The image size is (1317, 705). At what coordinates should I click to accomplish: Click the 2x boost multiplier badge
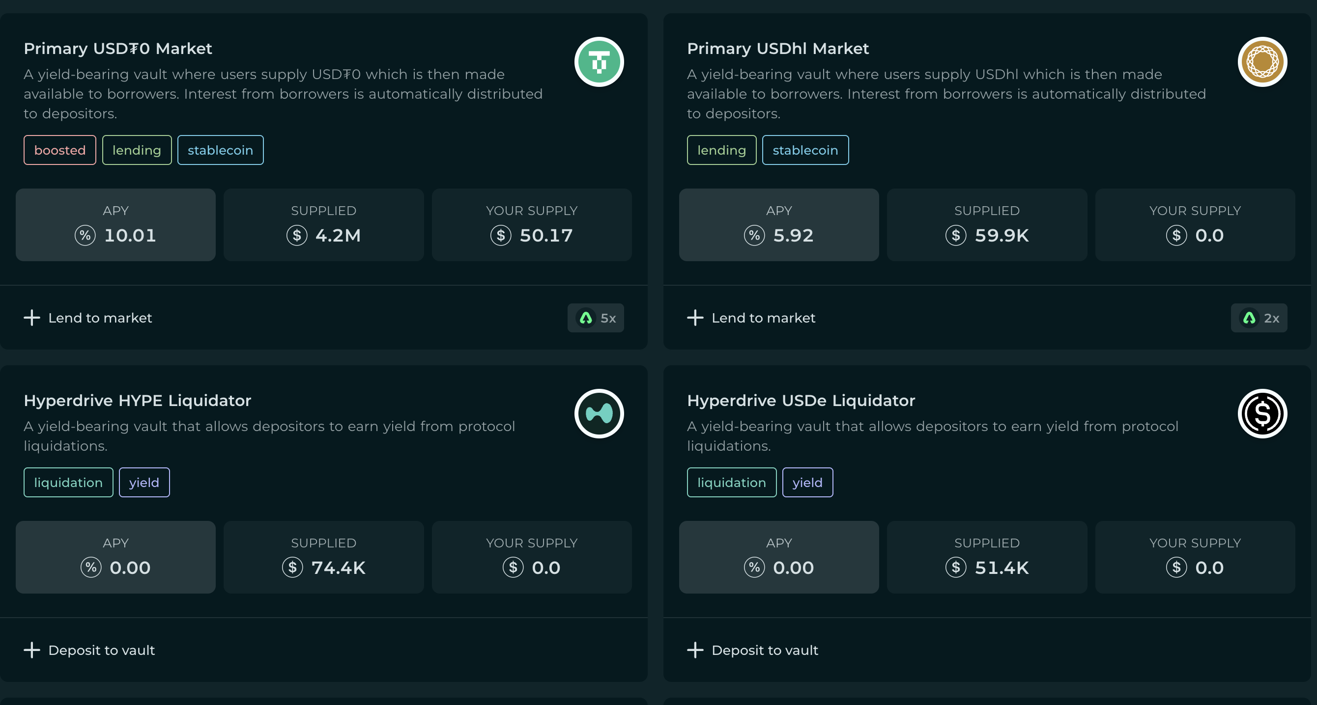pos(1259,318)
